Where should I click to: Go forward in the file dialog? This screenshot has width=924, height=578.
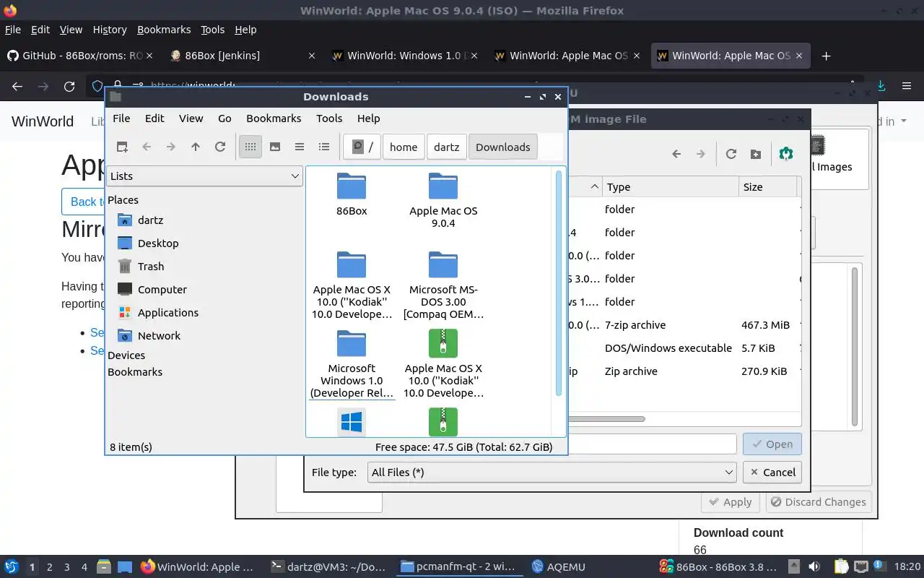point(701,154)
